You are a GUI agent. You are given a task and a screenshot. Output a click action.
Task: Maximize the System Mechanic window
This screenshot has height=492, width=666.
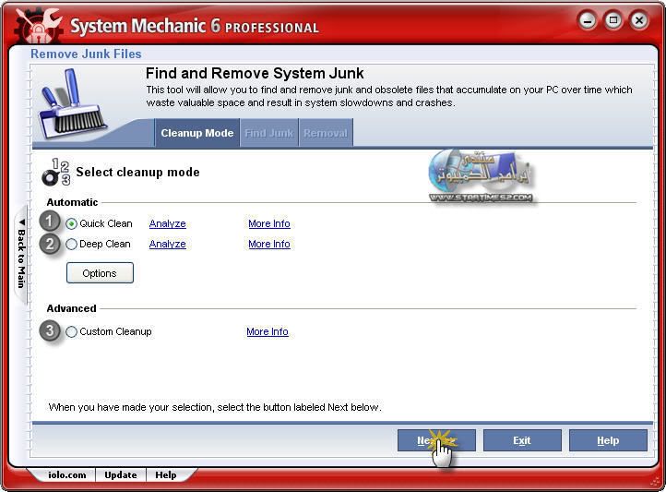click(x=612, y=20)
